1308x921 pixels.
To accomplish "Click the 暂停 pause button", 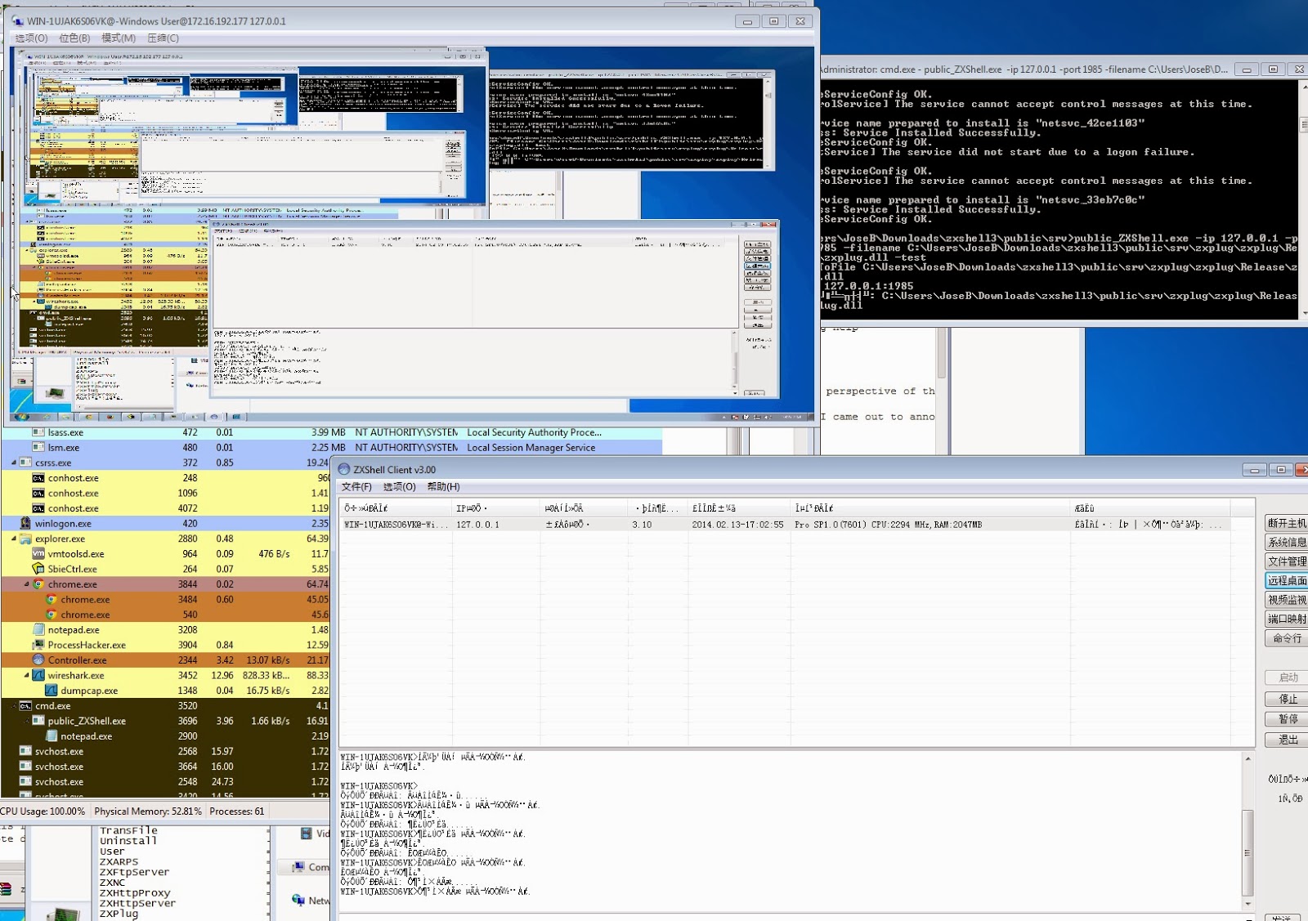I will pos(1287,719).
